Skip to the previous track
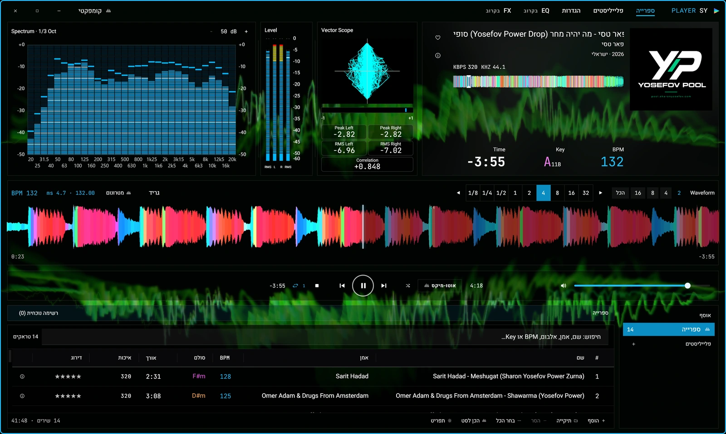Screen dimensions: 726x434 [342, 285]
